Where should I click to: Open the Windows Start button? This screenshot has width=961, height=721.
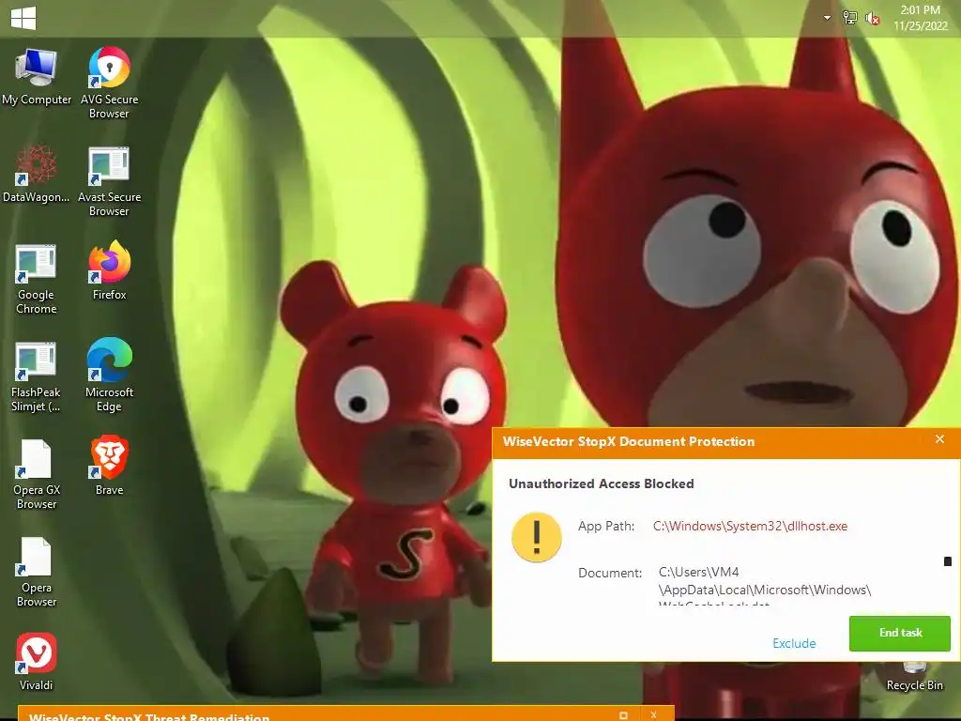point(23,18)
